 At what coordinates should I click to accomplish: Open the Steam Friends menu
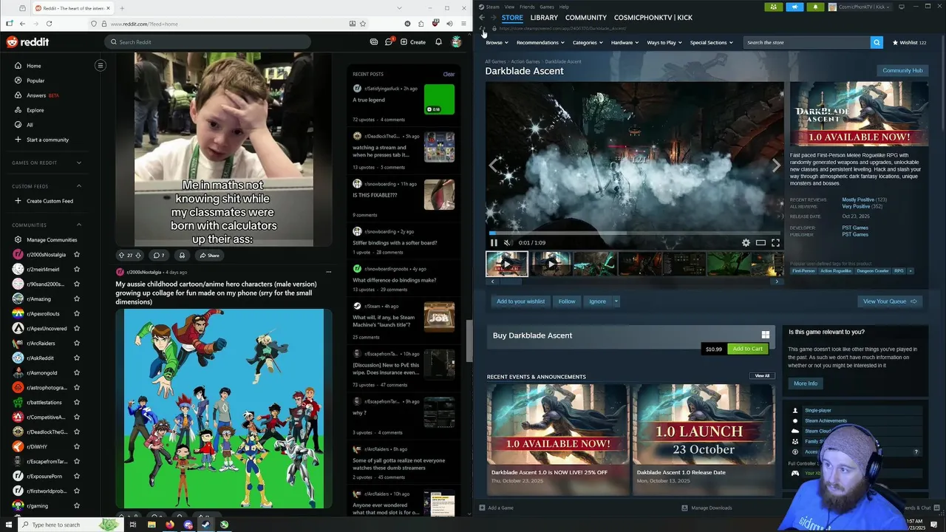tap(527, 7)
